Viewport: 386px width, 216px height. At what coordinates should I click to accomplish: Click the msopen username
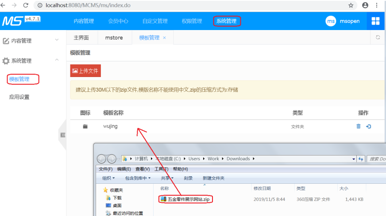point(350,21)
